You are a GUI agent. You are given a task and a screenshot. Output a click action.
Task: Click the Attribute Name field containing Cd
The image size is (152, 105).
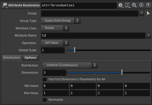point(93,35)
